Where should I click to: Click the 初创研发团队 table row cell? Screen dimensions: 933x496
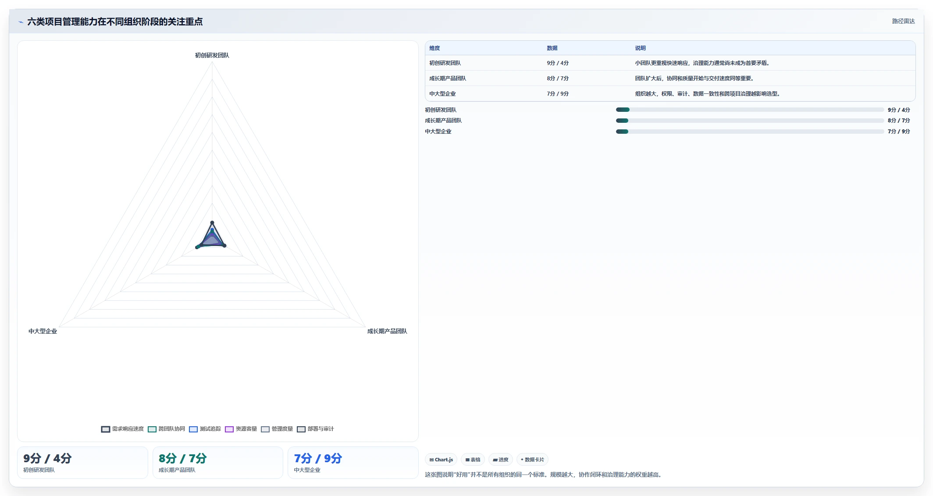(x=445, y=63)
